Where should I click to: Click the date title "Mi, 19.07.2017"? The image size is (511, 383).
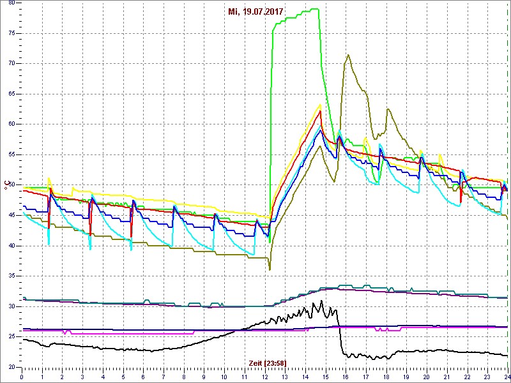coord(255,11)
